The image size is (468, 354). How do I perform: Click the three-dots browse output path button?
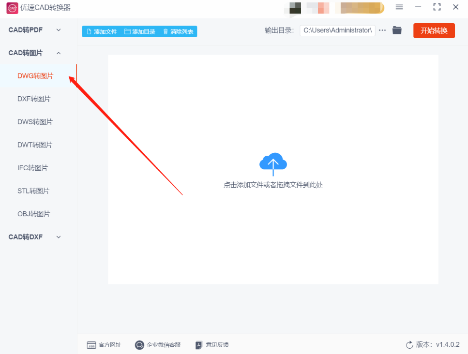[382, 30]
